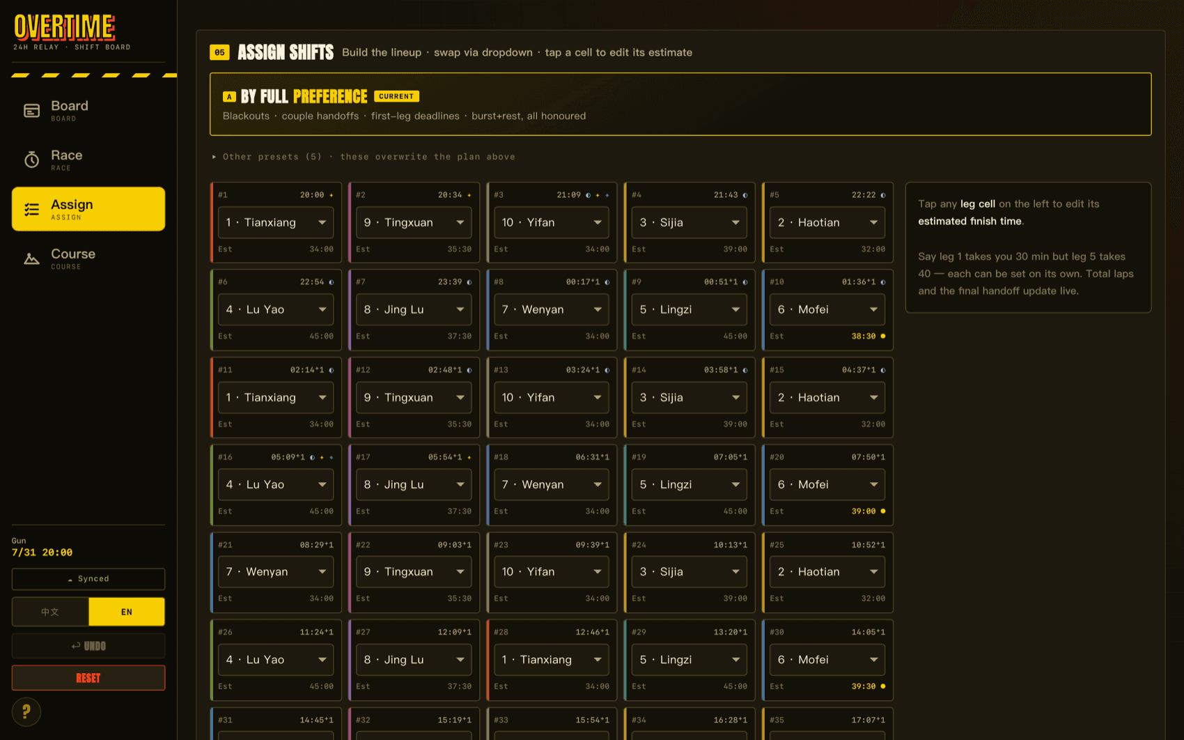Open leg #6 runner dropdown Lu Yao
Screen dimensions: 1184x740
tap(276, 309)
